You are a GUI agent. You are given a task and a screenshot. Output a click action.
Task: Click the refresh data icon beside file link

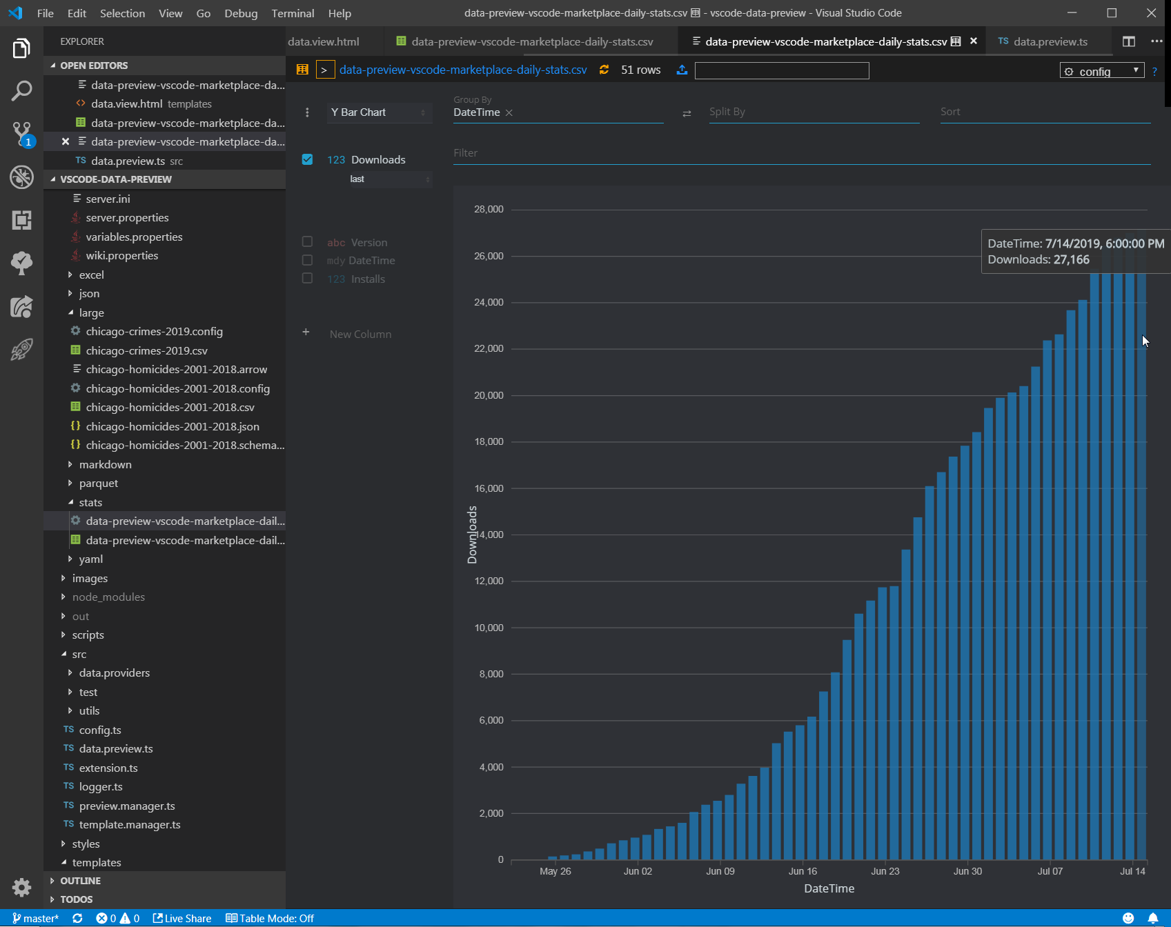click(x=604, y=70)
